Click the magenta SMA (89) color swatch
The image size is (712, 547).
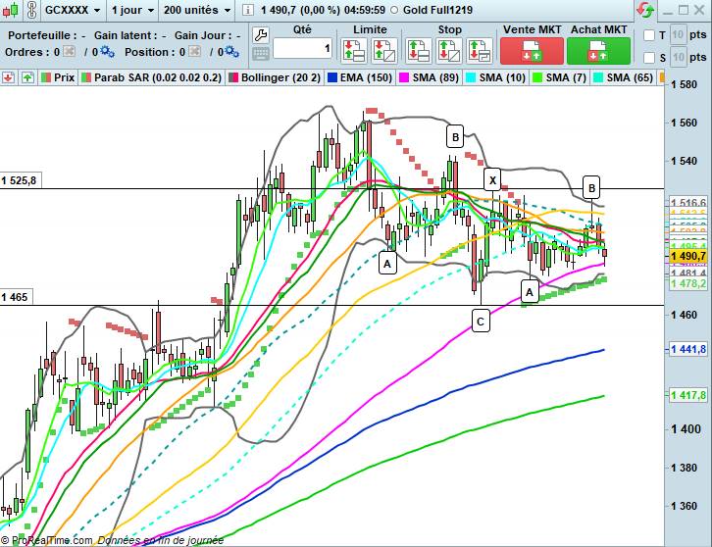404,77
